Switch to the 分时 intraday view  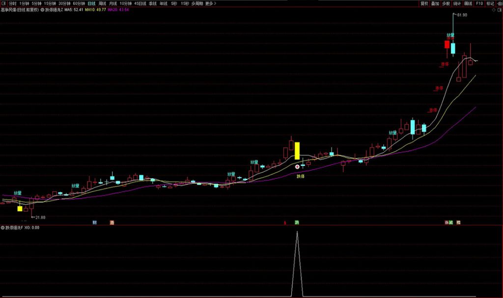click(x=12, y=3)
